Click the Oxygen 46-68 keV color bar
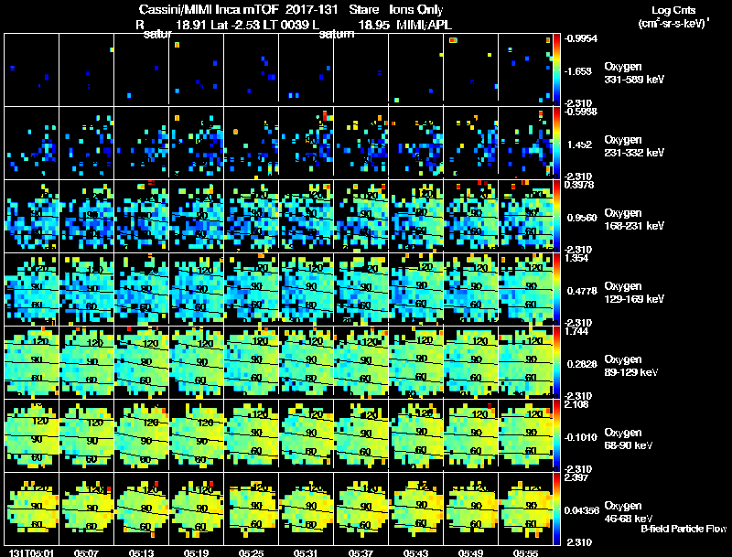Viewport: 732px width, 557px height. click(x=556, y=509)
